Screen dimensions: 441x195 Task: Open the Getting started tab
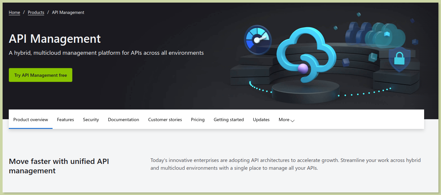[x=229, y=120]
